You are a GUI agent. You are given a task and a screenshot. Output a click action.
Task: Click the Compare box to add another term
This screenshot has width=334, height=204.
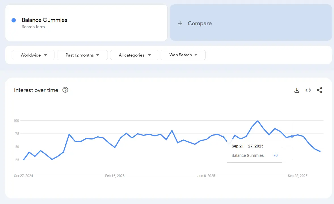tap(251, 23)
